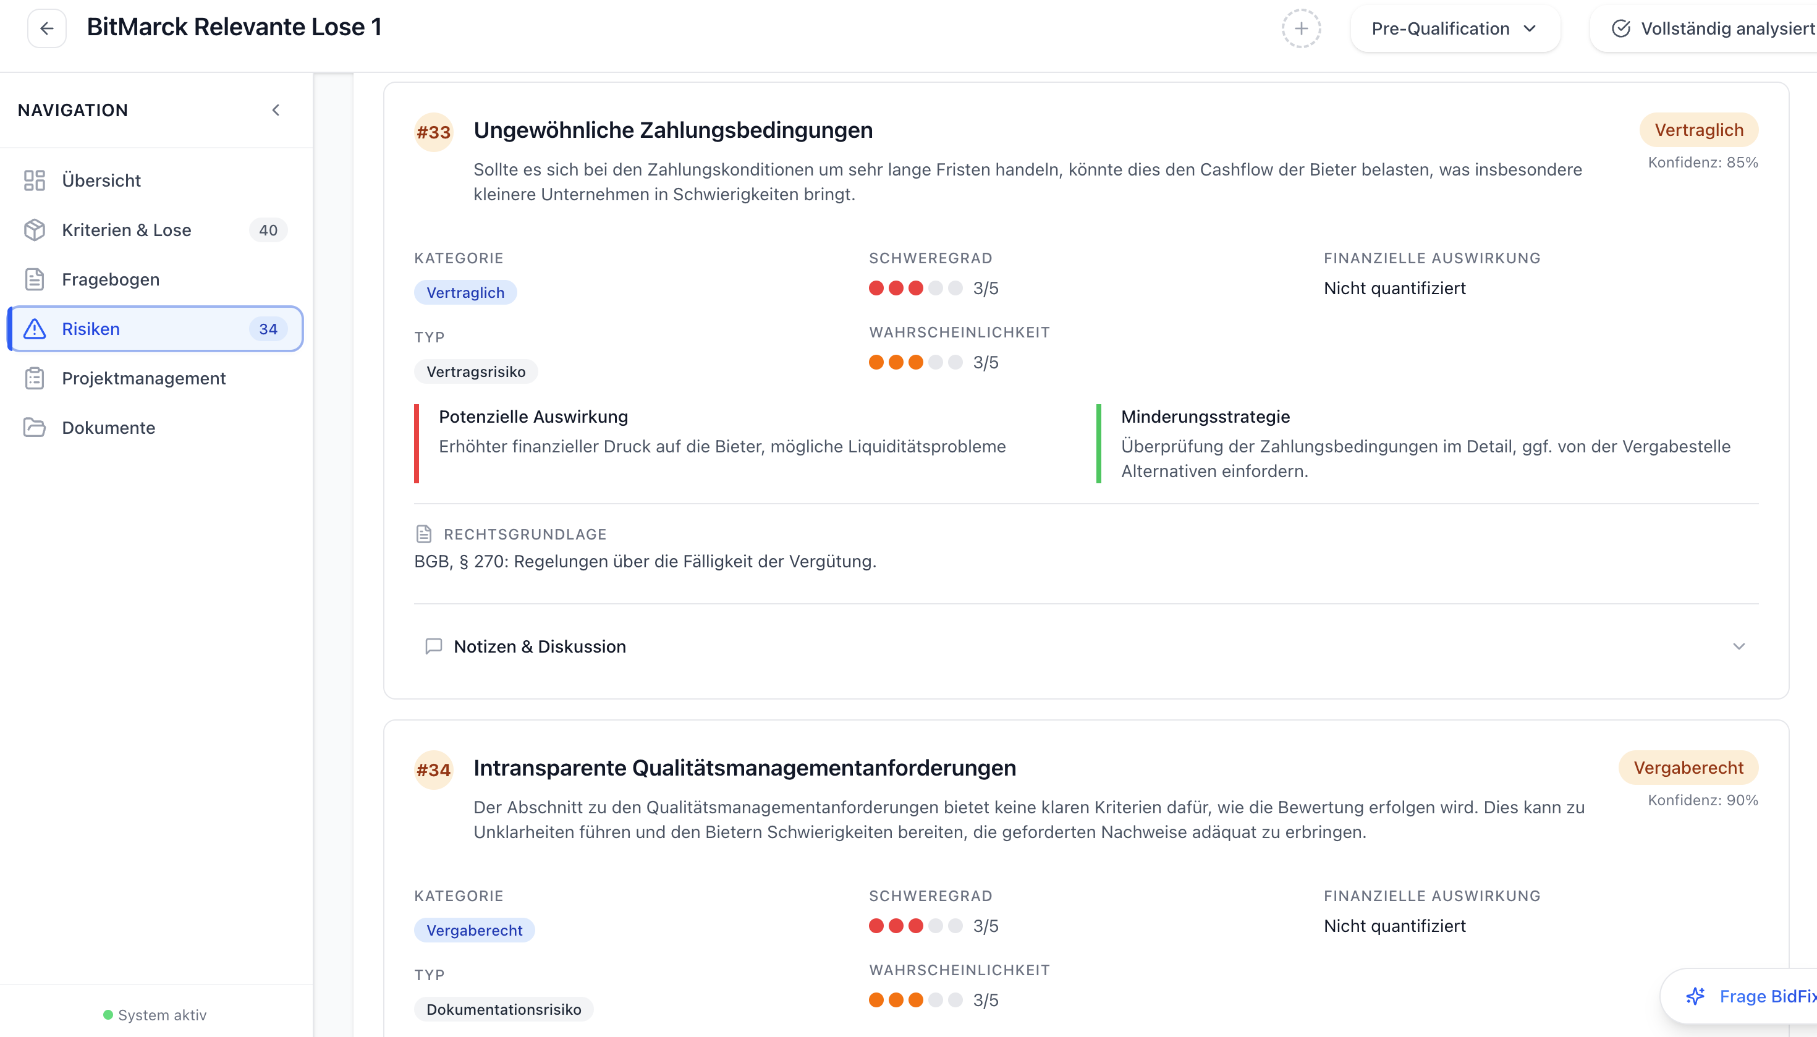This screenshot has height=1037, width=1817.
Task: Click the back arrow button
Action: pos(47,28)
